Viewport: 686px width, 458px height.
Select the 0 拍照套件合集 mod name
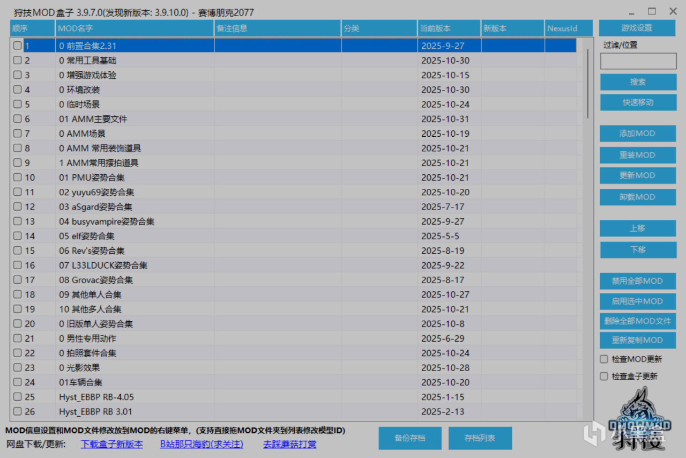(x=87, y=353)
